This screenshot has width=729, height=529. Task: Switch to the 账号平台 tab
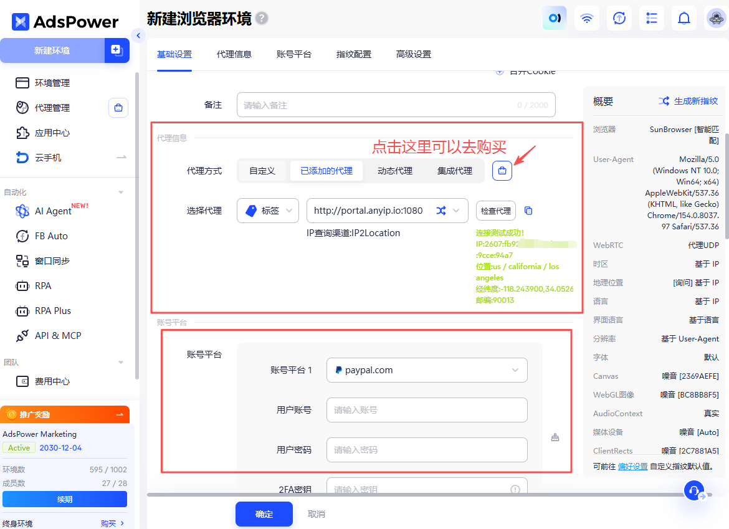click(x=294, y=54)
